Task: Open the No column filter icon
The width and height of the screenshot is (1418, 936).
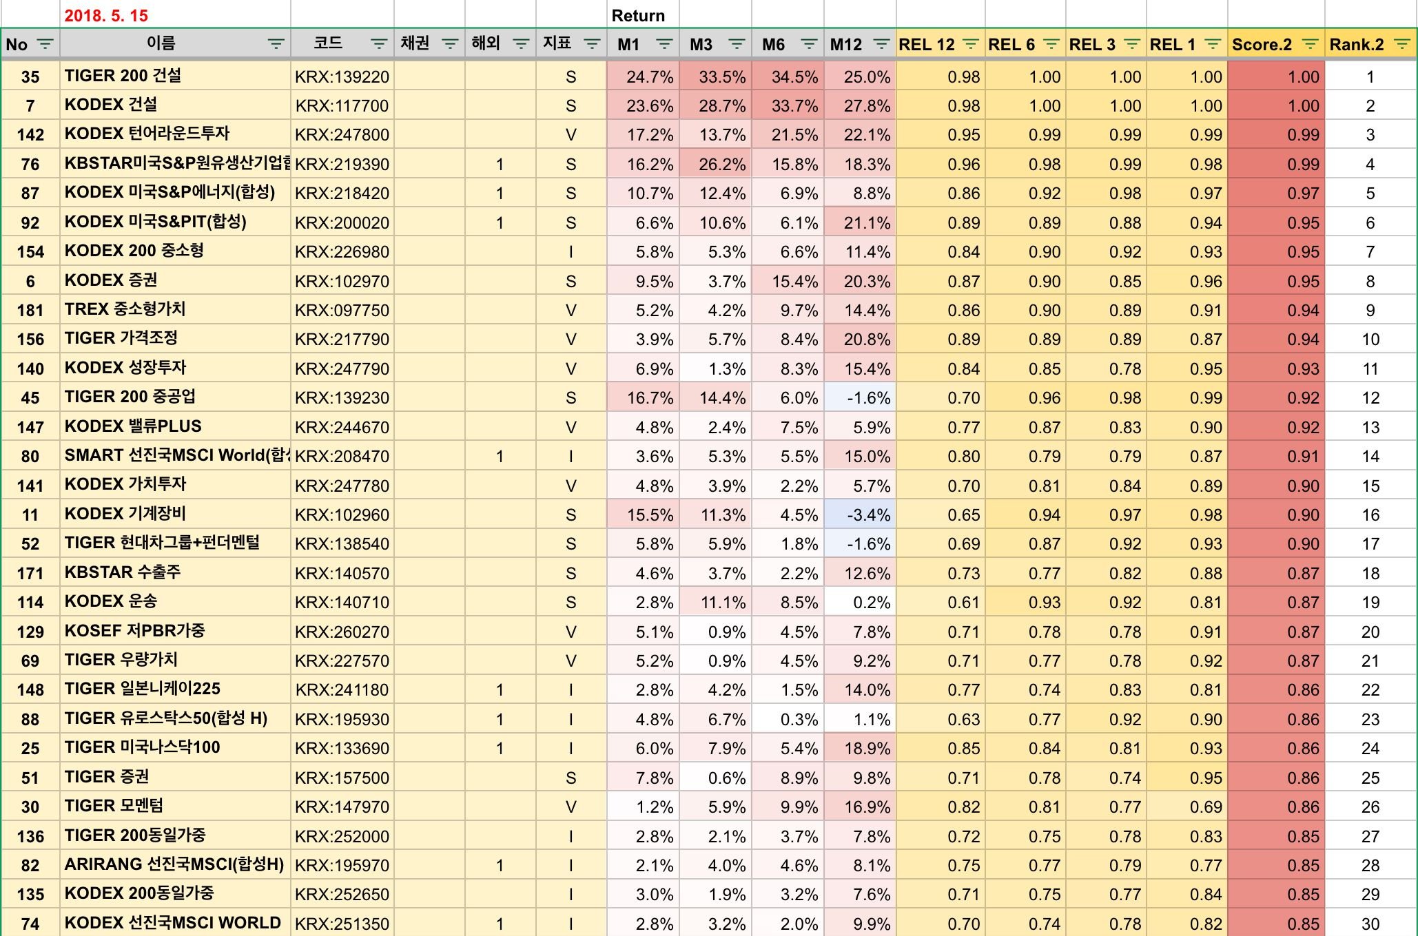Action: point(45,44)
